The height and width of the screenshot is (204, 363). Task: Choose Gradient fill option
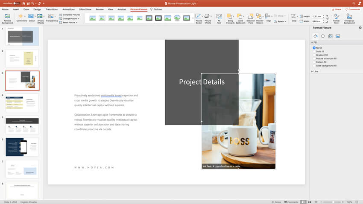[315, 55]
